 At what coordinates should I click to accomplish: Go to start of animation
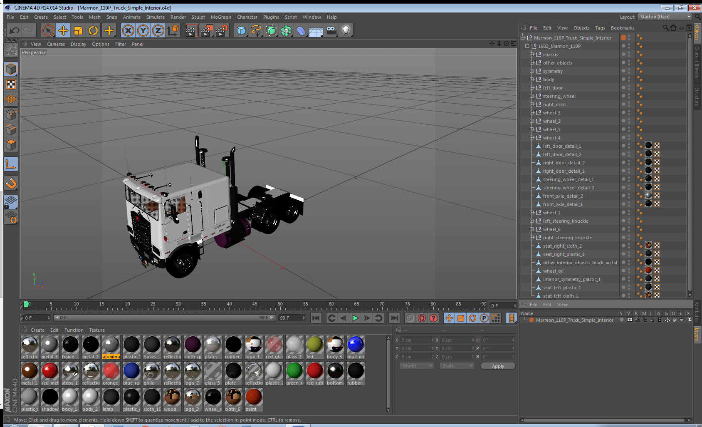[x=316, y=318]
